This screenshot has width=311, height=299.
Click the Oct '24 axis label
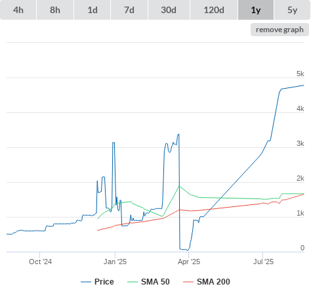point(40,262)
